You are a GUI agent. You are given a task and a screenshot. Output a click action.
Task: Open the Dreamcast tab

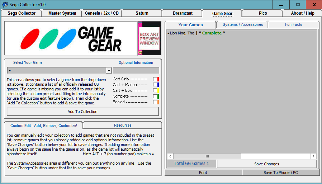tap(183, 13)
